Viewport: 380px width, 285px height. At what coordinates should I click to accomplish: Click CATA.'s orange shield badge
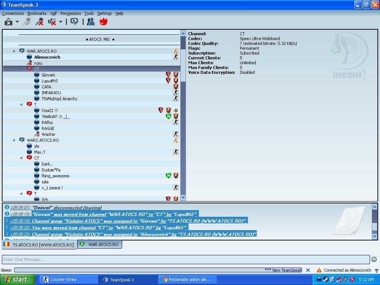[176, 86]
